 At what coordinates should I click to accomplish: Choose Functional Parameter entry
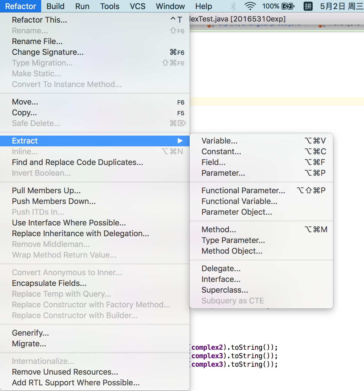pos(243,190)
